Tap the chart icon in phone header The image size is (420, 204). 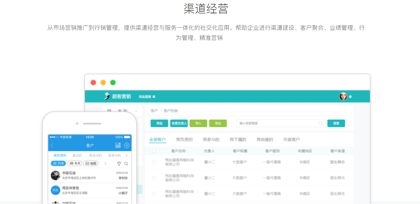(x=118, y=145)
